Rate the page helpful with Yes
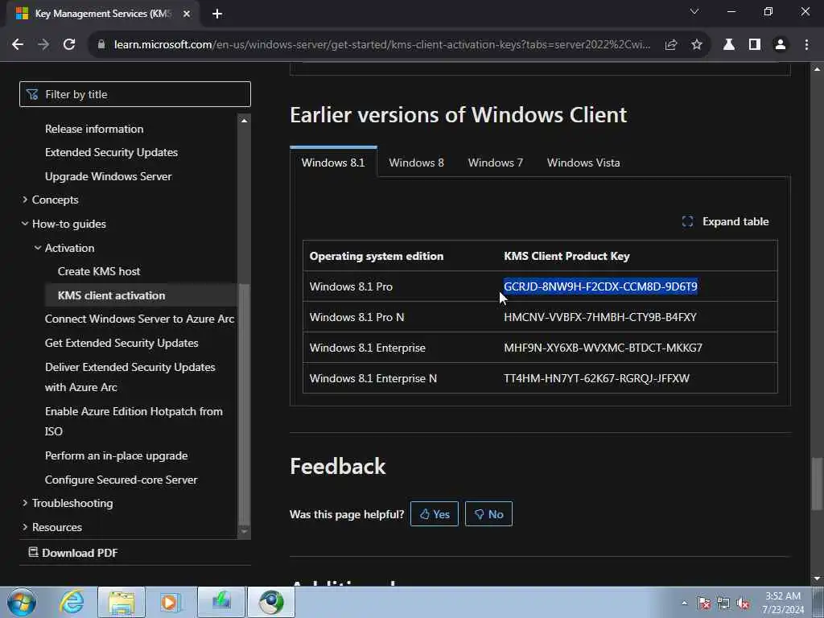 pos(434,514)
